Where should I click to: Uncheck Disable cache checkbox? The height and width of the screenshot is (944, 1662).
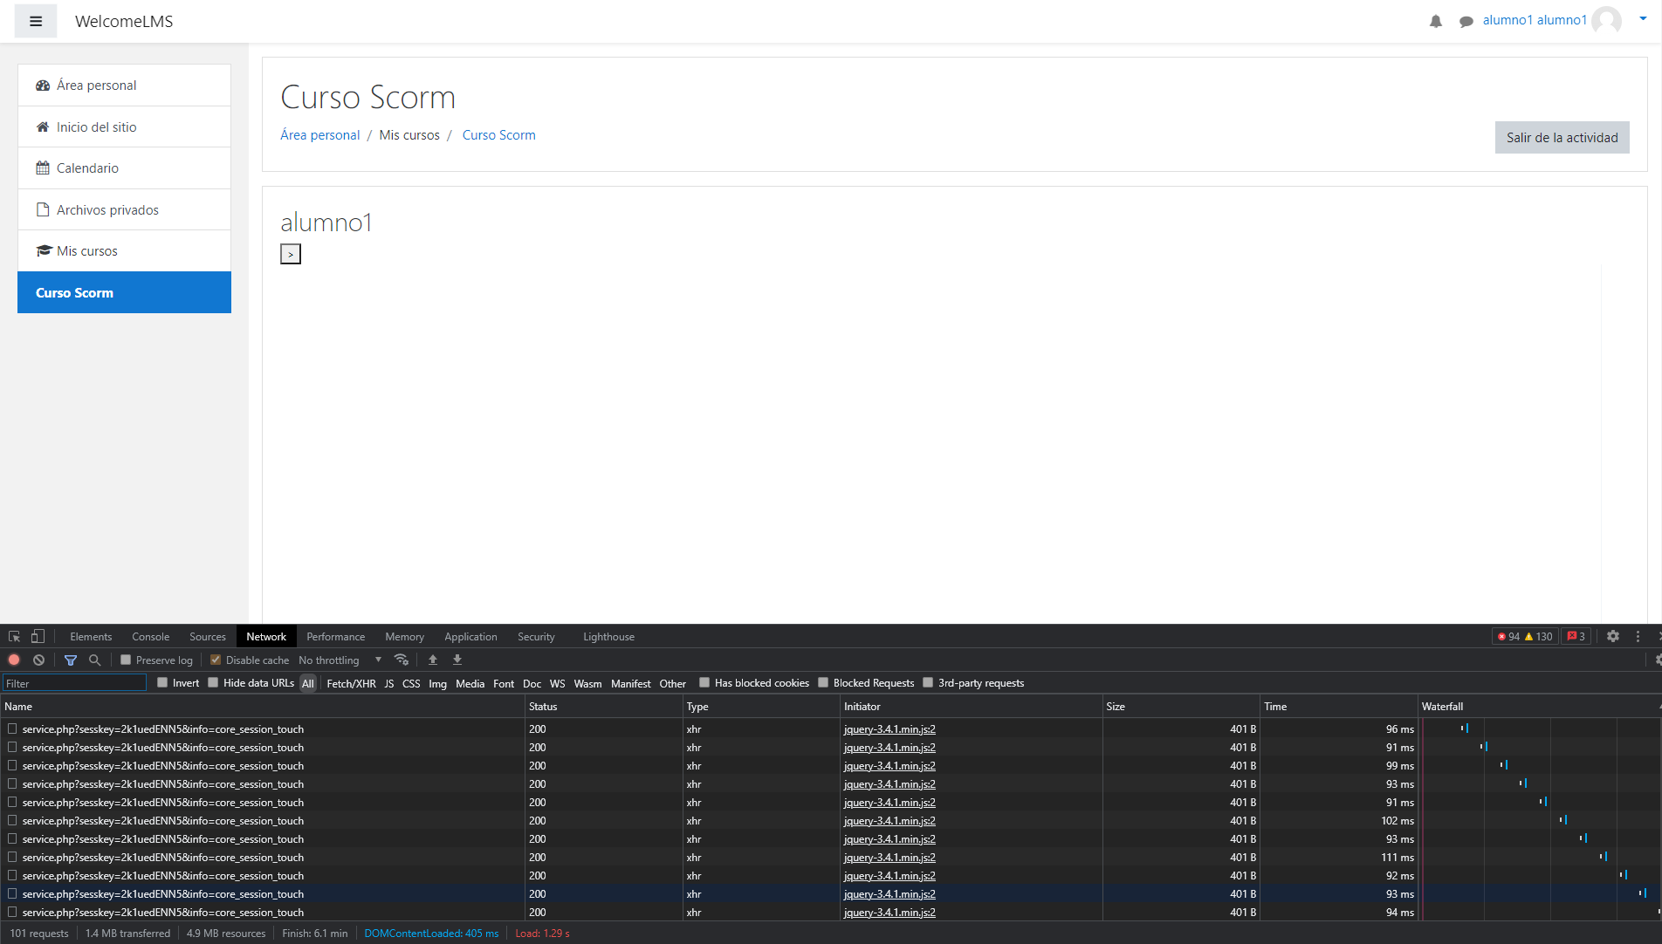pos(216,660)
